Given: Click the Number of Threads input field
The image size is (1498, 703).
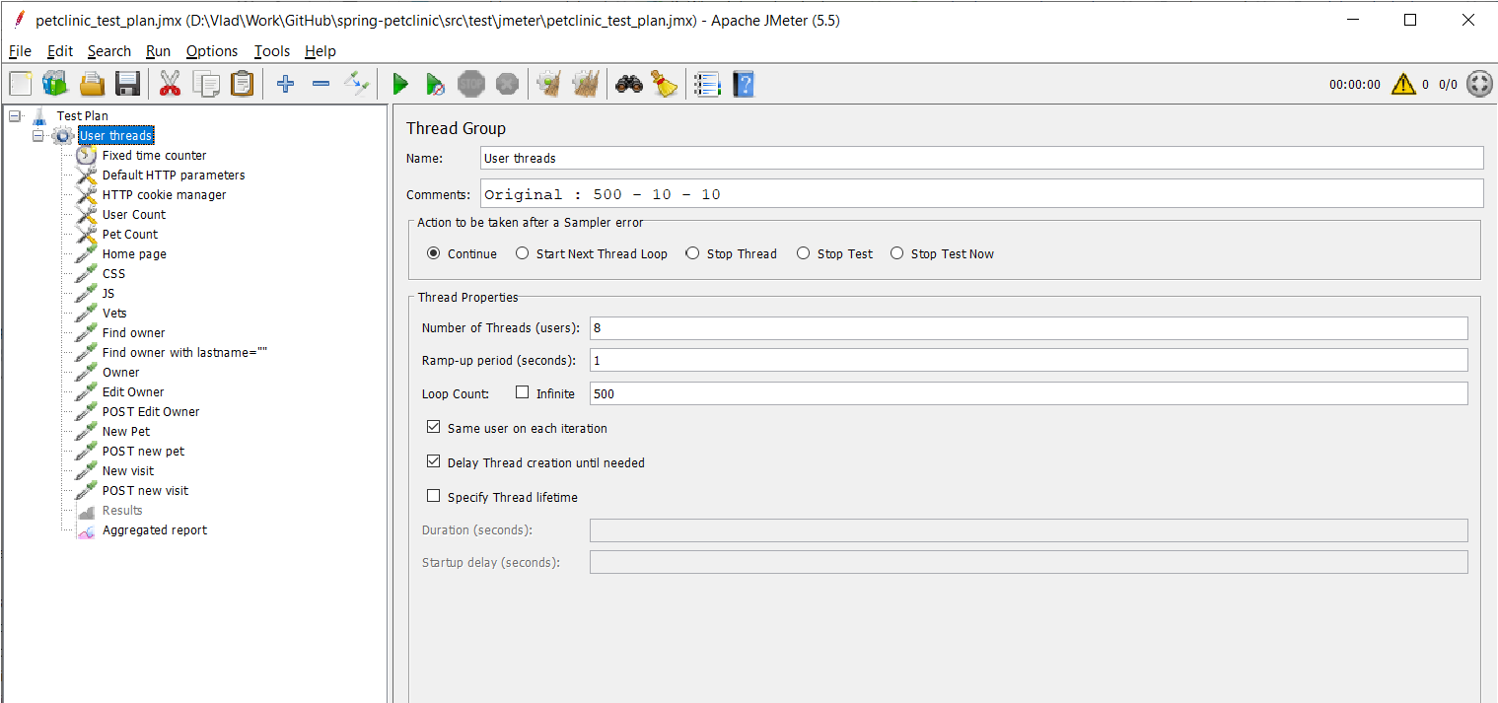Looking at the screenshot, I should pyautogui.click(x=1028, y=328).
